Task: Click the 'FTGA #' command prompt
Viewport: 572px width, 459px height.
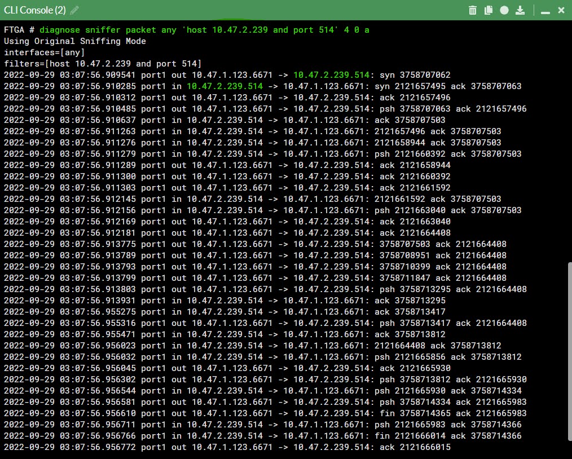Action: (19, 30)
